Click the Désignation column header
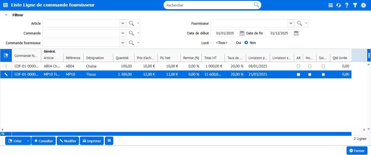 [x=95, y=58]
